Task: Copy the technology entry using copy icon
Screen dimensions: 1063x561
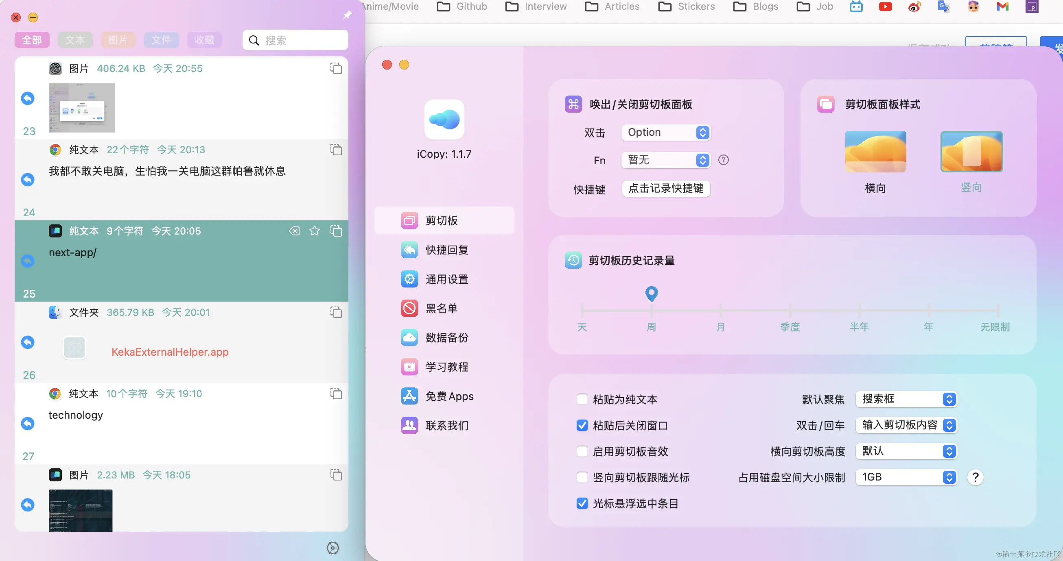Action: [336, 394]
